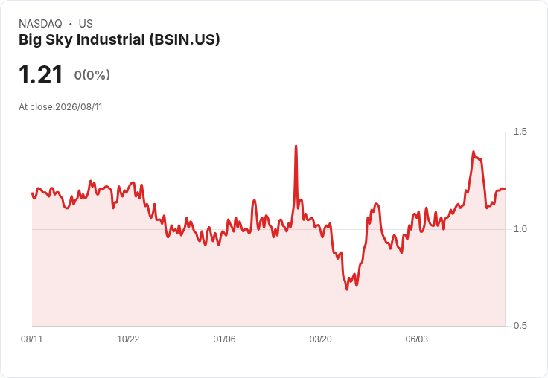
Task: Select the lowest trough of the price line
Action: tap(347, 289)
